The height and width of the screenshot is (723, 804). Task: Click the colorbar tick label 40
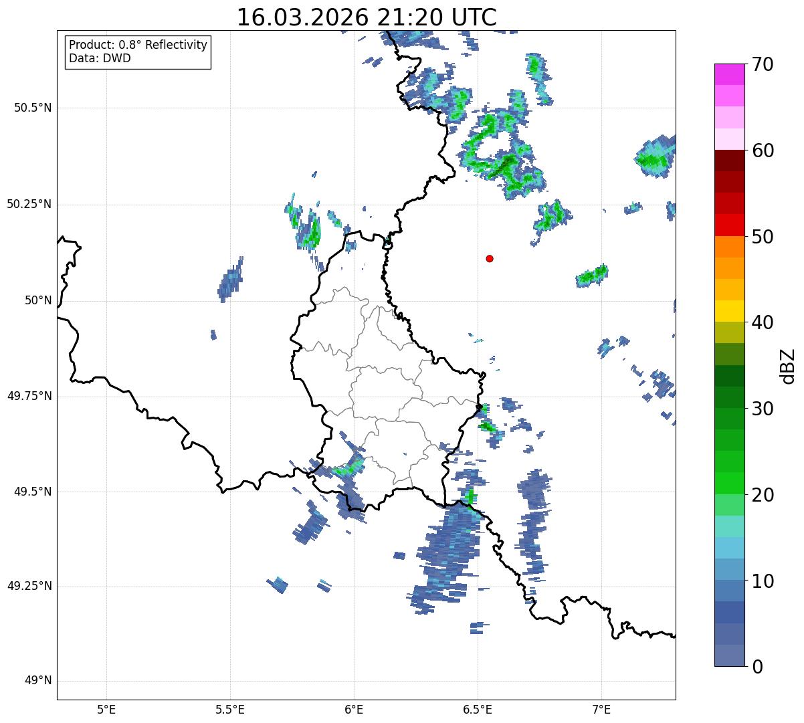763,322
